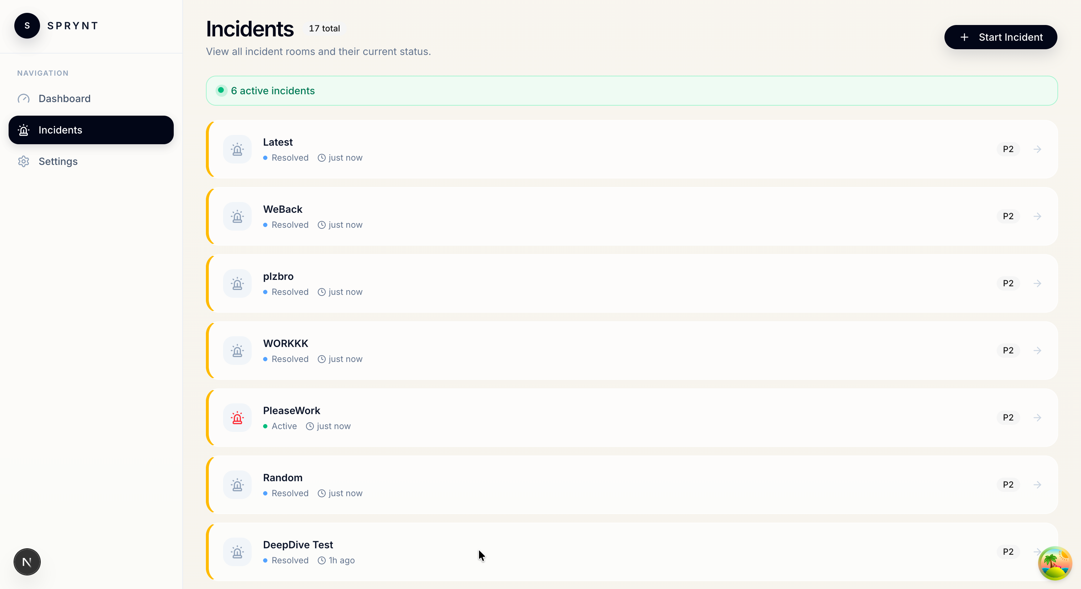Click the Sprynt logo avatar
1081x589 pixels.
click(27, 26)
